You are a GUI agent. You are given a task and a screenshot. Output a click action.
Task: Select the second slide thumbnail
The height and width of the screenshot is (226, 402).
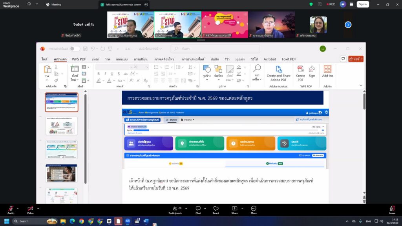tap(62, 126)
